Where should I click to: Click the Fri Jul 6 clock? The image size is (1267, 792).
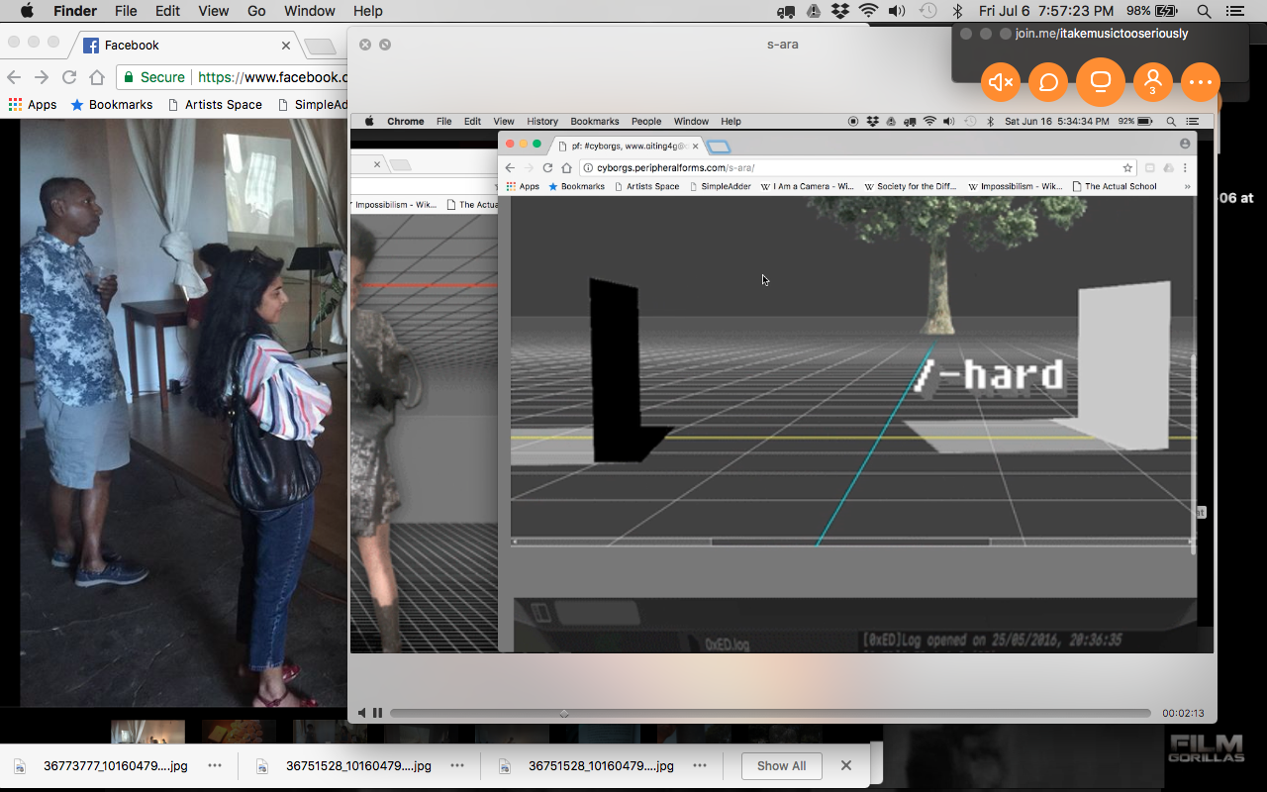pos(1046,11)
